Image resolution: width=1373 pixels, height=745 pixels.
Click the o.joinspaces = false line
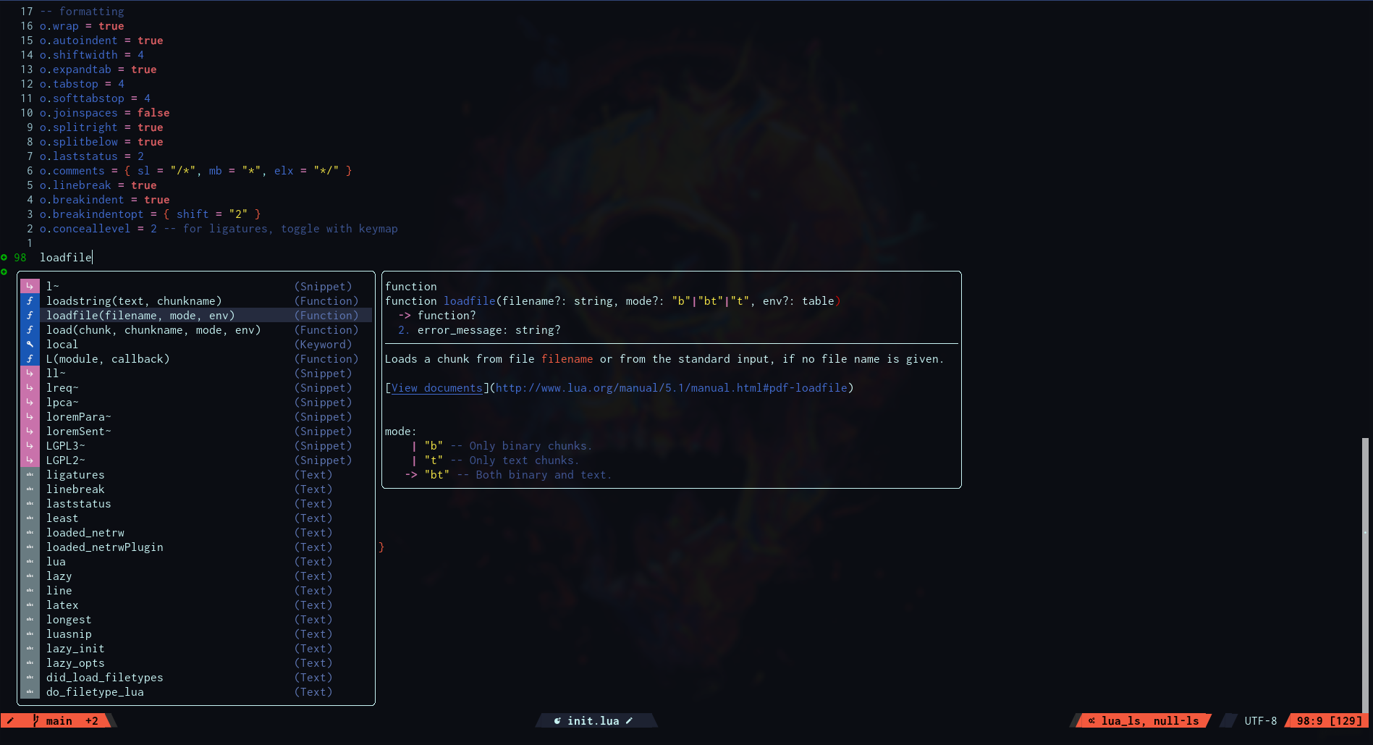(x=104, y=113)
